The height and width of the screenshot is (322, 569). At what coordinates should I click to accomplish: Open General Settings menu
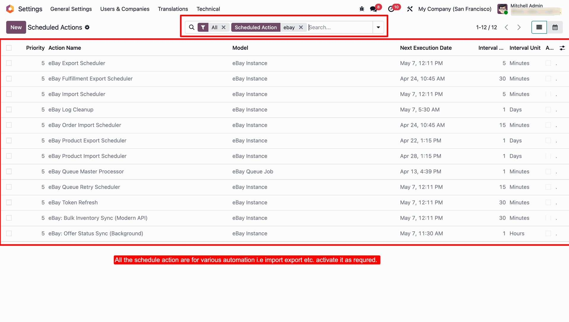[x=71, y=9]
